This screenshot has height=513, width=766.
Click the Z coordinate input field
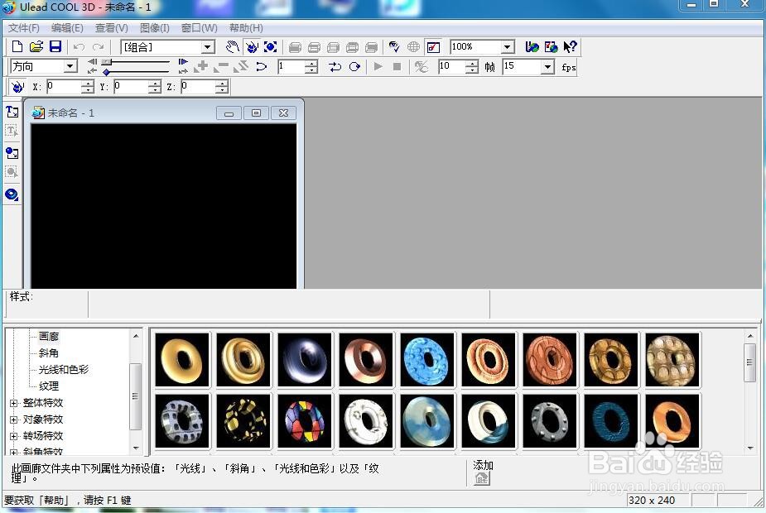pyautogui.click(x=199, y=87)
